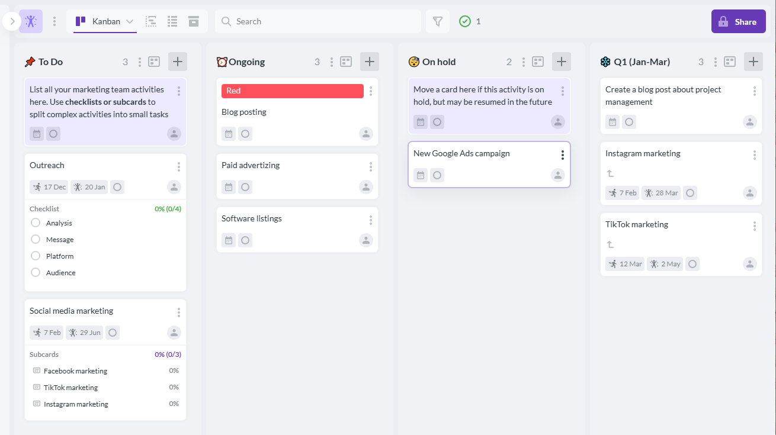Open the Social media marketing card menu

(178, 312)
